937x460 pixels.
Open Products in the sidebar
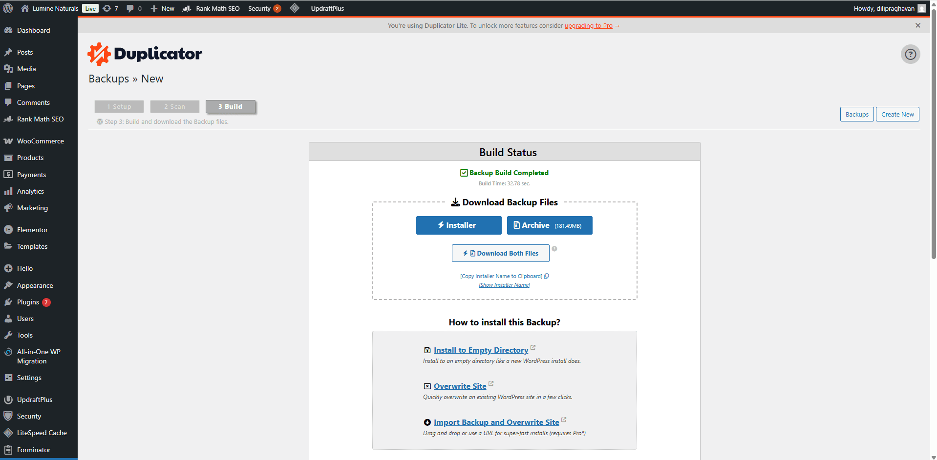(39, 158)
